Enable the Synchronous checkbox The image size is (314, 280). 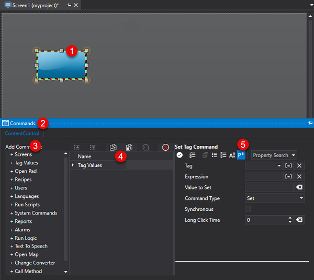[248, 209]
